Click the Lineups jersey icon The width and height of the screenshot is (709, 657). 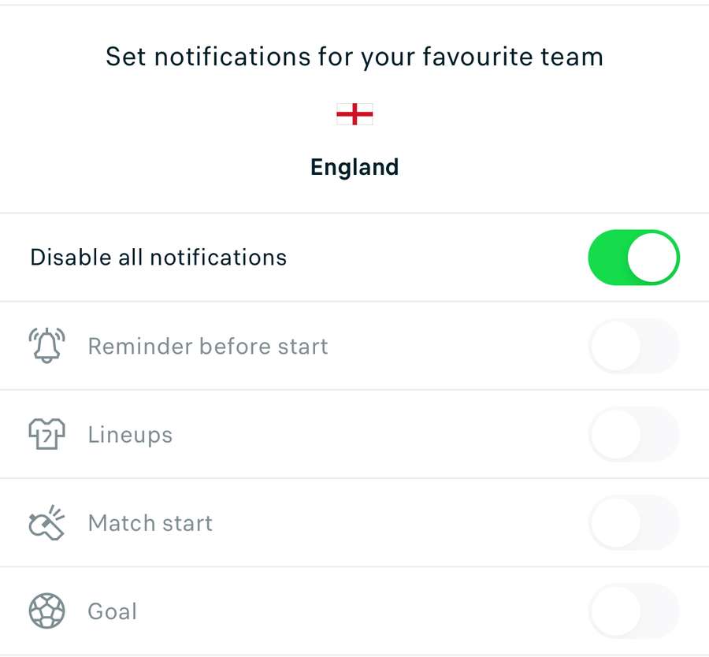pyautogui.click(x=46, y=434)
